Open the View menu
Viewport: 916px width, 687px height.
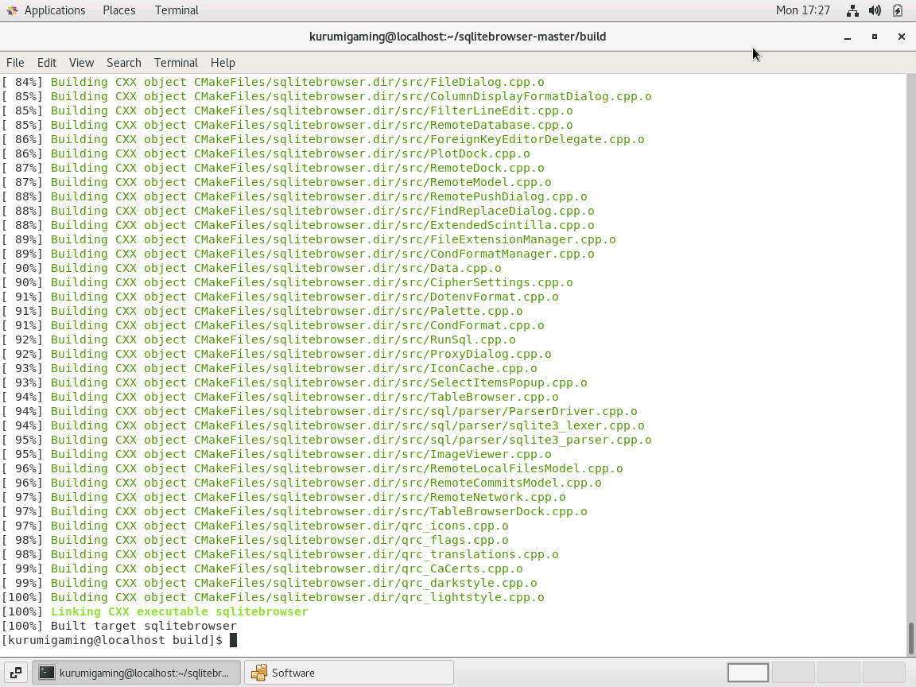[81, 62]
